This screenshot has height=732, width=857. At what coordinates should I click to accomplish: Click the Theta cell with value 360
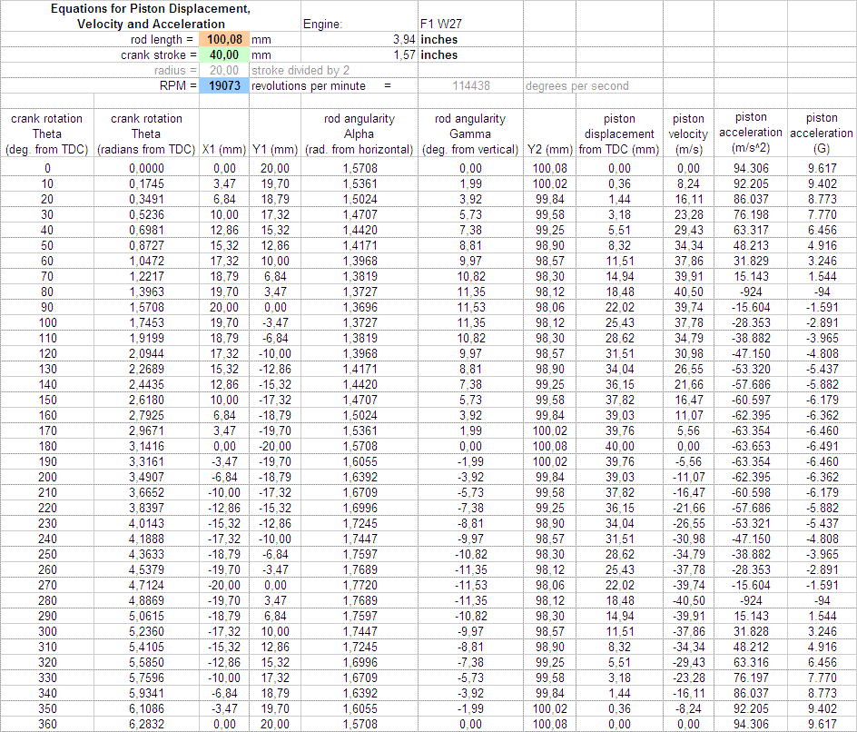[x=47, y=724]
